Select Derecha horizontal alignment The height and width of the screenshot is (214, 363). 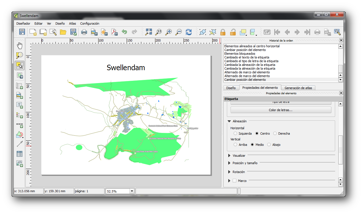(275, 133)
